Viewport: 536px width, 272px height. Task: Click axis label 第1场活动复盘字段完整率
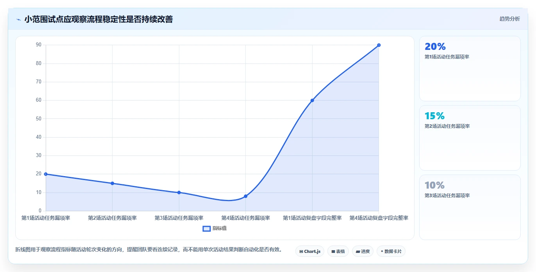click(x=312, y=218)
